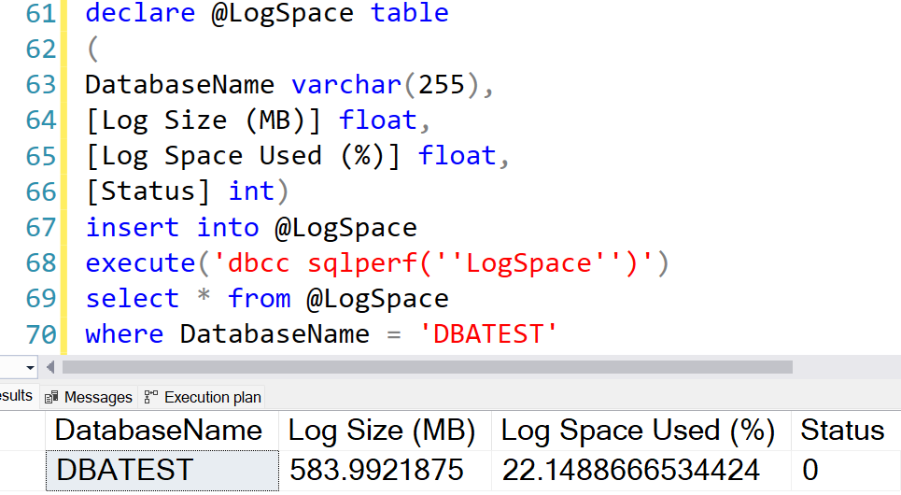Image resolution: width=901 pixels, height=495 pixels.
Task: Click the DatabaseName column header
Action: (162, 431)
